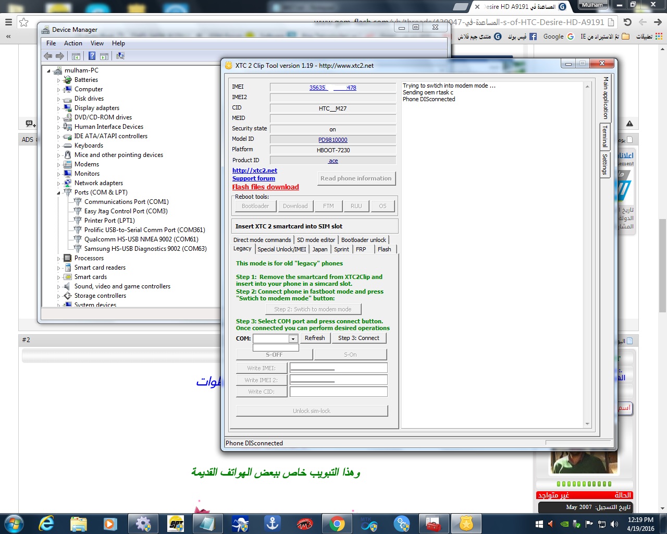Viewport: 667px width, 534px height.
Task: Open the Settings side tab
Action: pyautogui.click(x=605, y=164)
